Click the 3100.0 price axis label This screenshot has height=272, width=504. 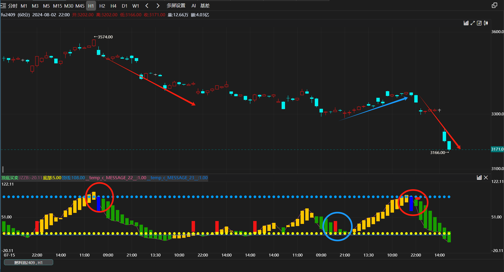[x=497, y=169]
